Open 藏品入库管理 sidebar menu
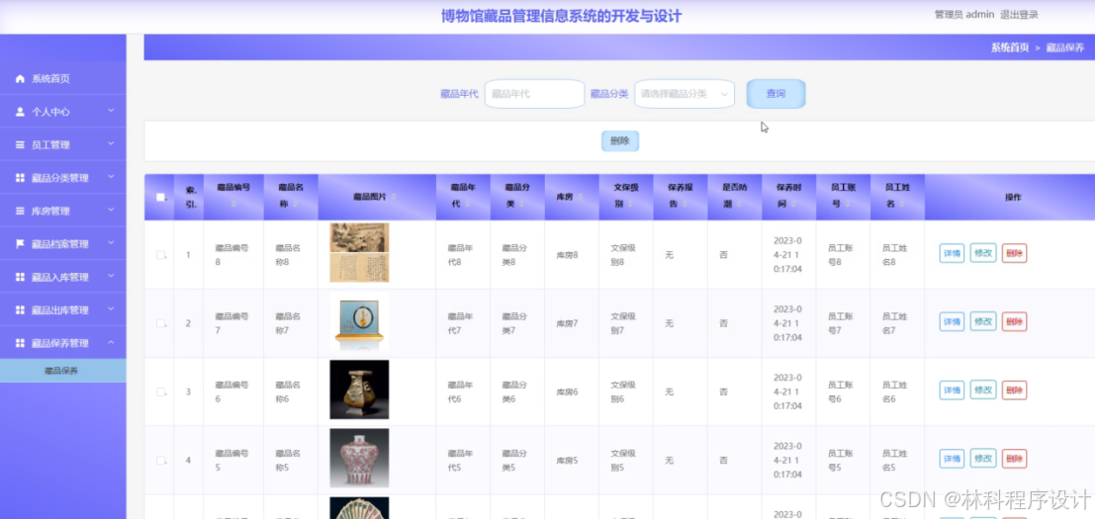The image size is (1095, 519). point(63,277)
